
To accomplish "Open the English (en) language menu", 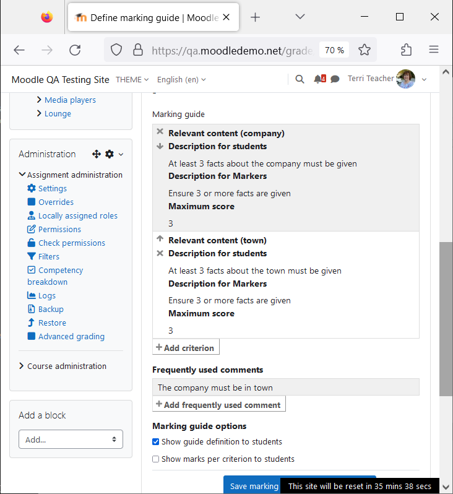I will 181,80.
